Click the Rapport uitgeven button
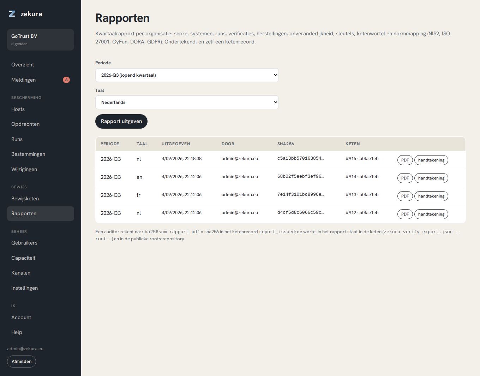This screenshot has width=480, height=376. 121,121
